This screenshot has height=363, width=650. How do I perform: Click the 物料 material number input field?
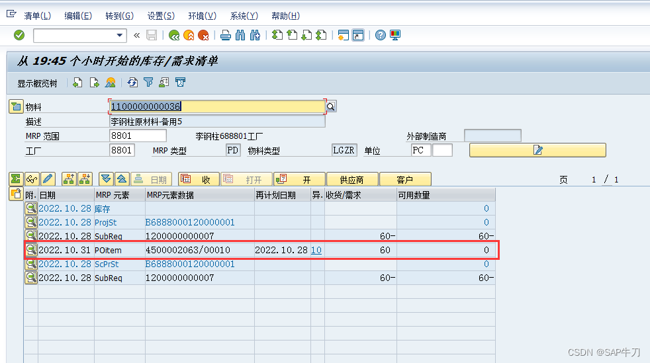click(x=217, y=106)
